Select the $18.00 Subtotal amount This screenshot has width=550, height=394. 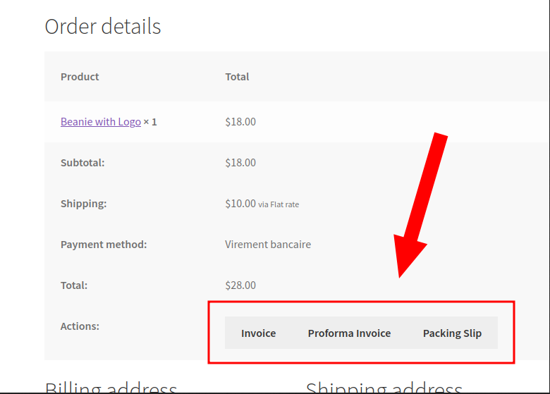point(240,163)
